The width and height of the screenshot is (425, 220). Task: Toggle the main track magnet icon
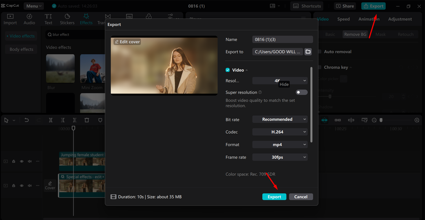(x=324, y=120)
